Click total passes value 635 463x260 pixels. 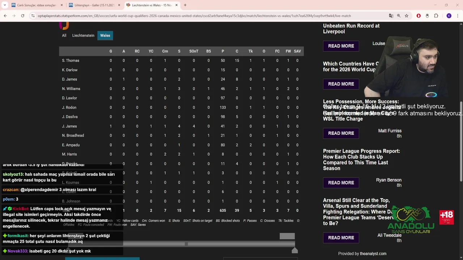pyautogui.click(x=223, y=211)
